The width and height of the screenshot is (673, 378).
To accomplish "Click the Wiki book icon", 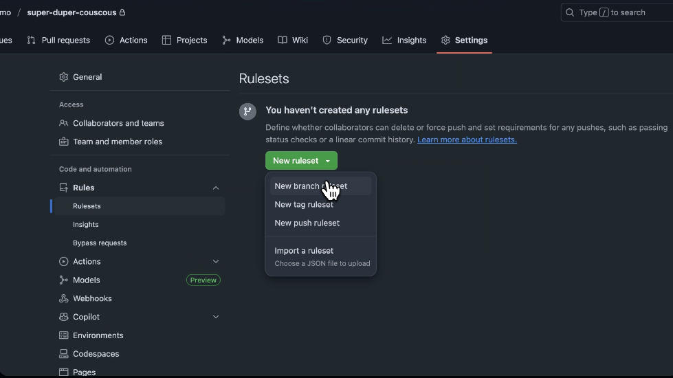I will pyautogui.click(x=282, y=40).
